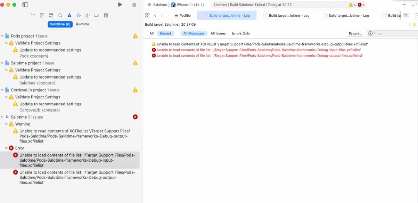Collapse Validate Project Settings under Pods project
Viewport: 418px width, 203px height.
click(x=6, y=43)
